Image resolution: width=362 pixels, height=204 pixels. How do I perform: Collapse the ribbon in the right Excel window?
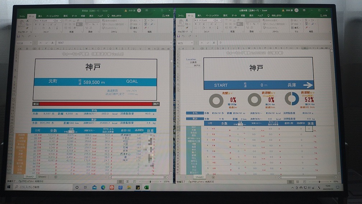tap(330, 32)
